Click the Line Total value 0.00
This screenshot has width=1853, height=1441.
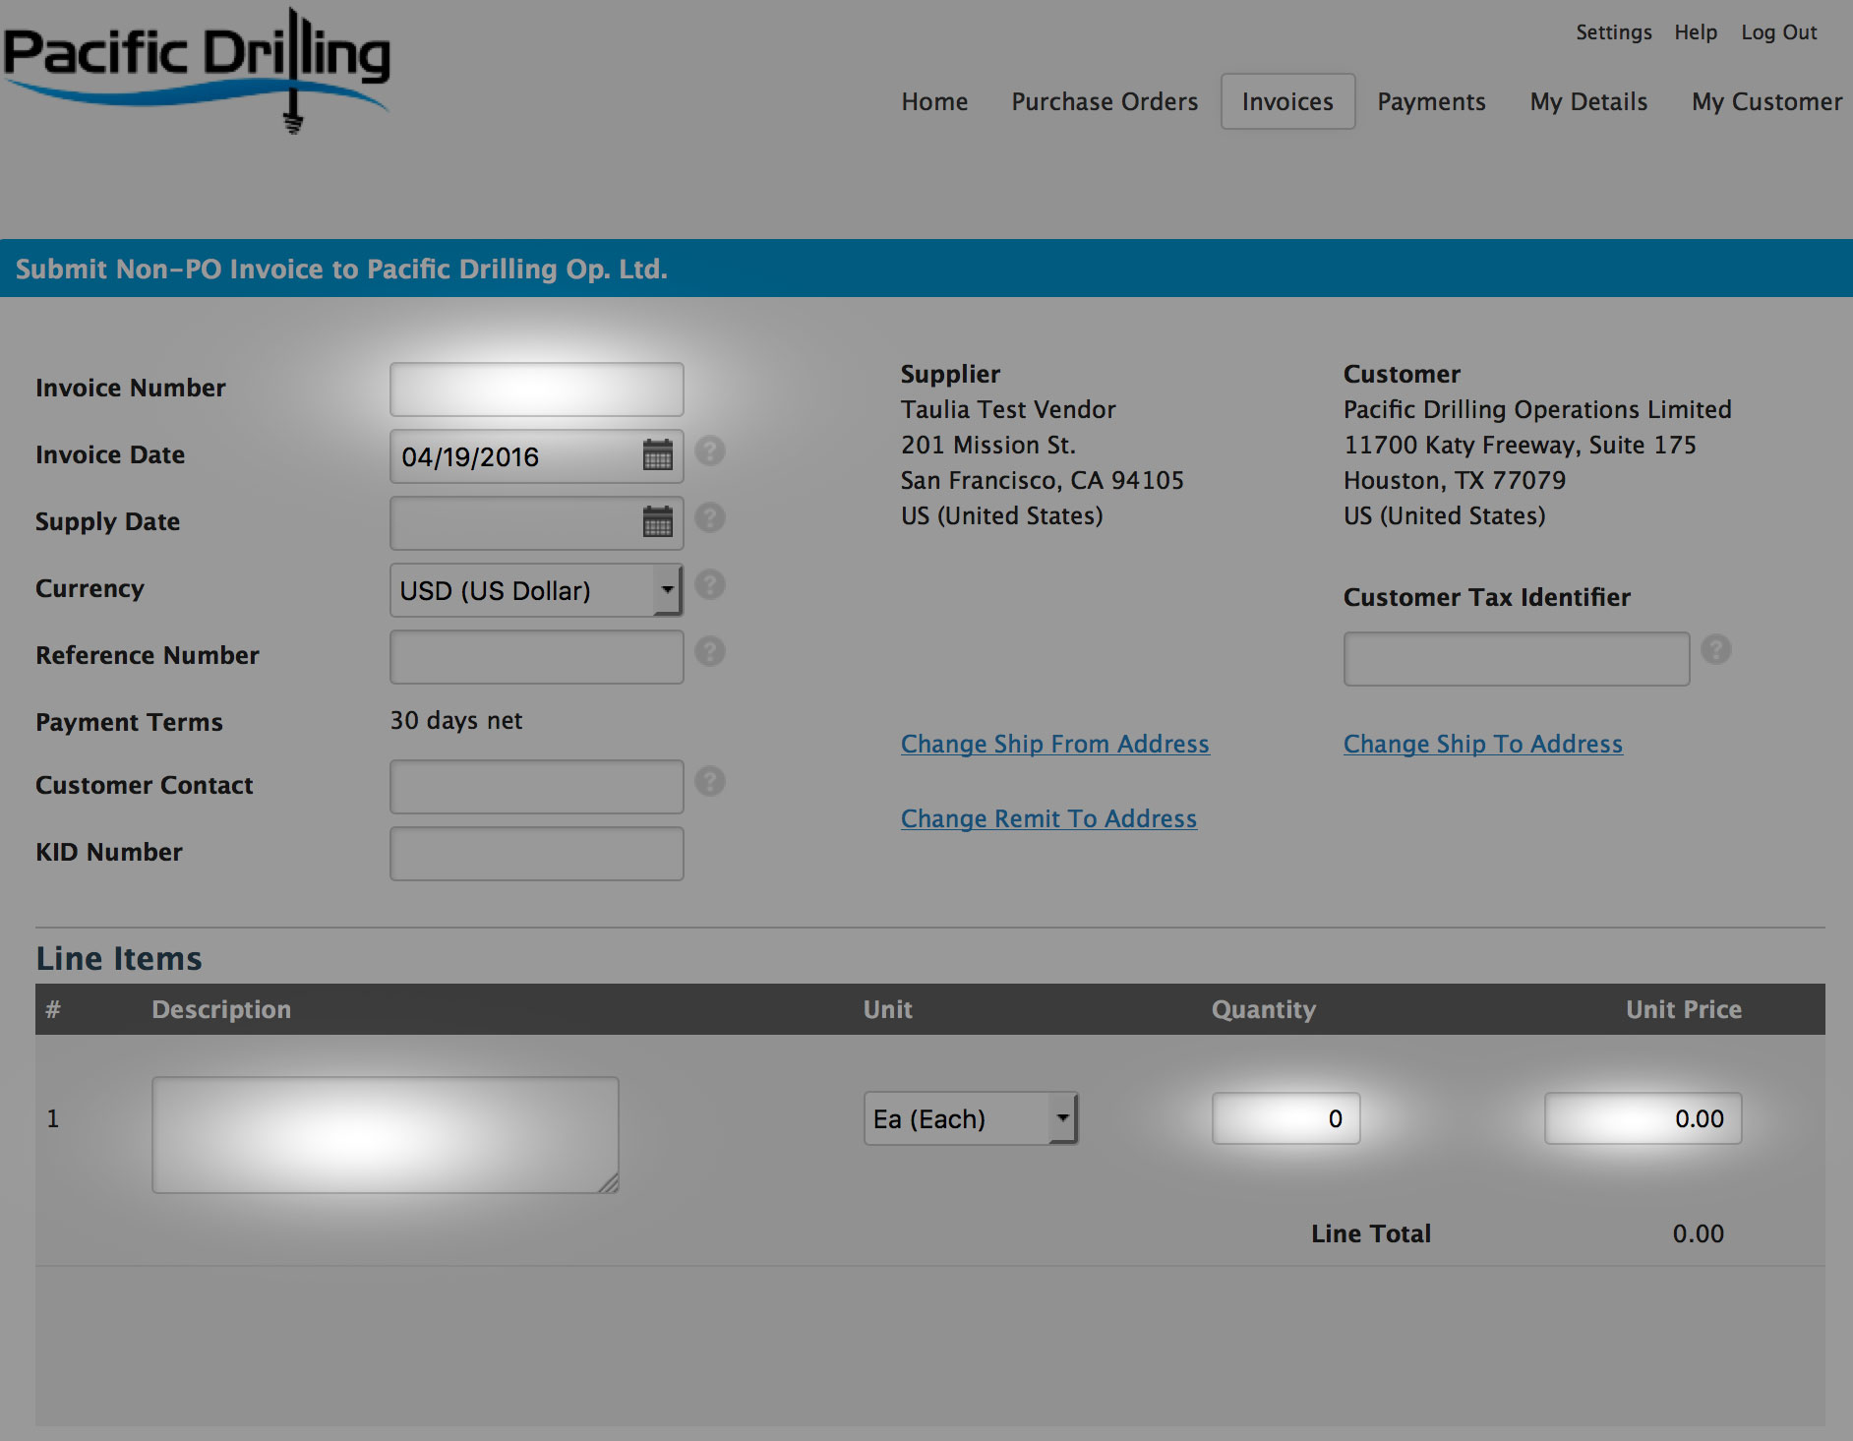(x=1699, y=1233)
